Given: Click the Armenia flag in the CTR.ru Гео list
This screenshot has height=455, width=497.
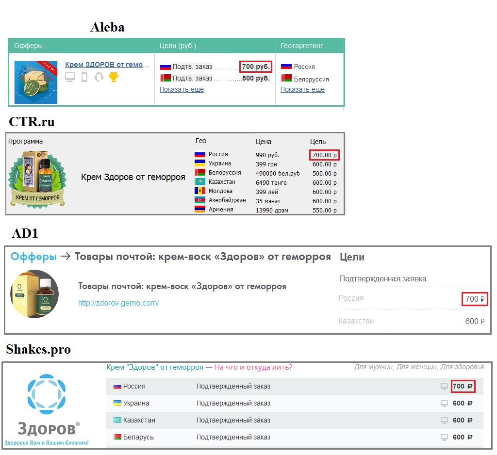Looking at the screenshot, I should 199,209.
